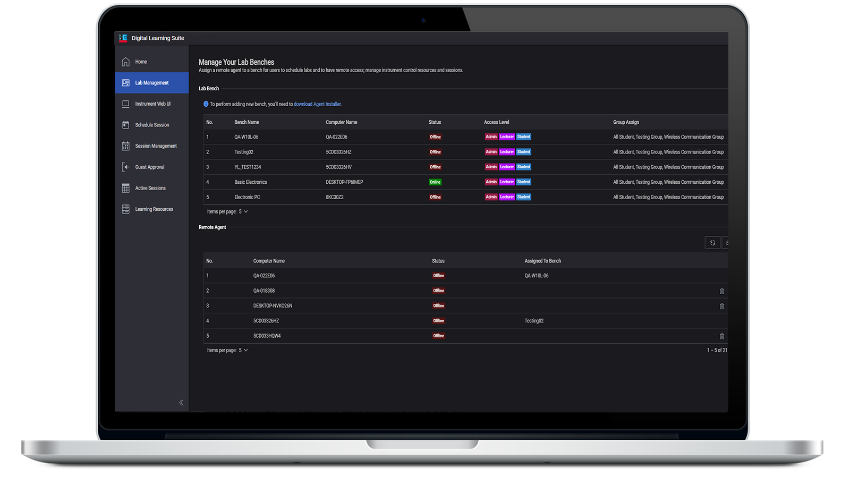The height and width of the screenshot is (478, 850).
Task: Click the Digital Learning Suite logo
Action: [x=123, y=38]
